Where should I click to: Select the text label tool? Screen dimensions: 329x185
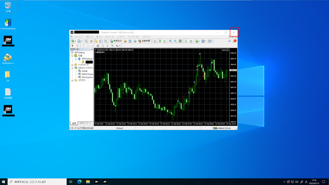112,46
